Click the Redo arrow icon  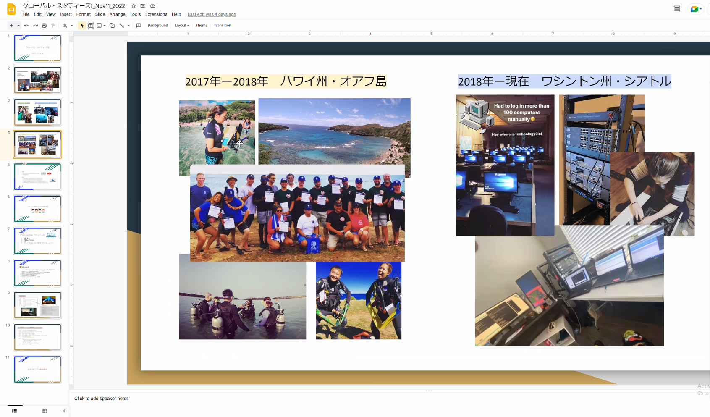35,26
